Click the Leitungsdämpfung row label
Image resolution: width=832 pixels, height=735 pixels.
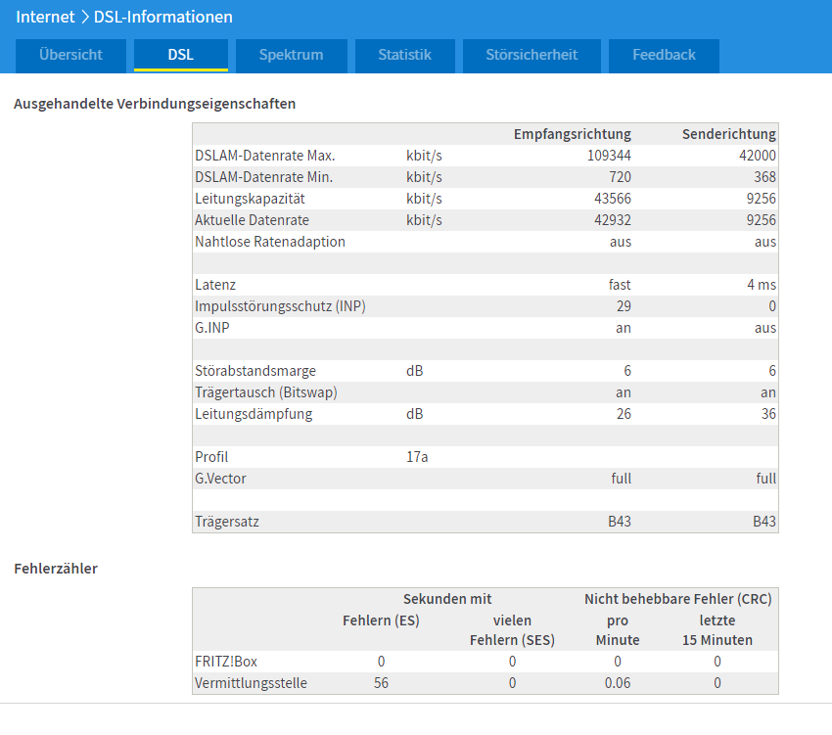pos(254,414)
